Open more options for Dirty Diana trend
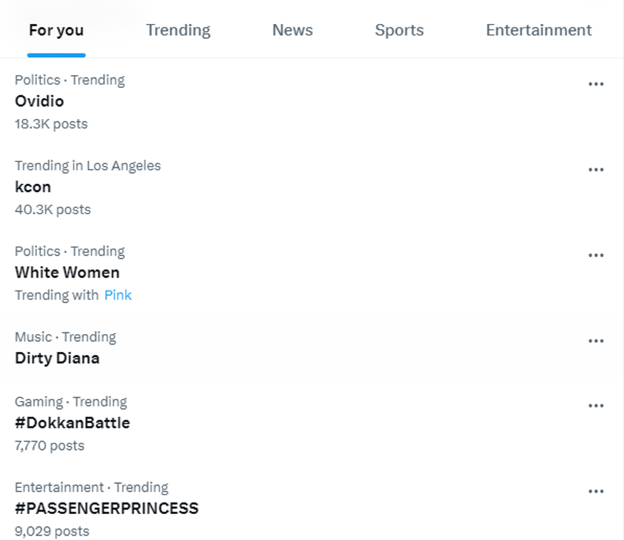The width and height of the screenshot is (624, 540). 595,341
